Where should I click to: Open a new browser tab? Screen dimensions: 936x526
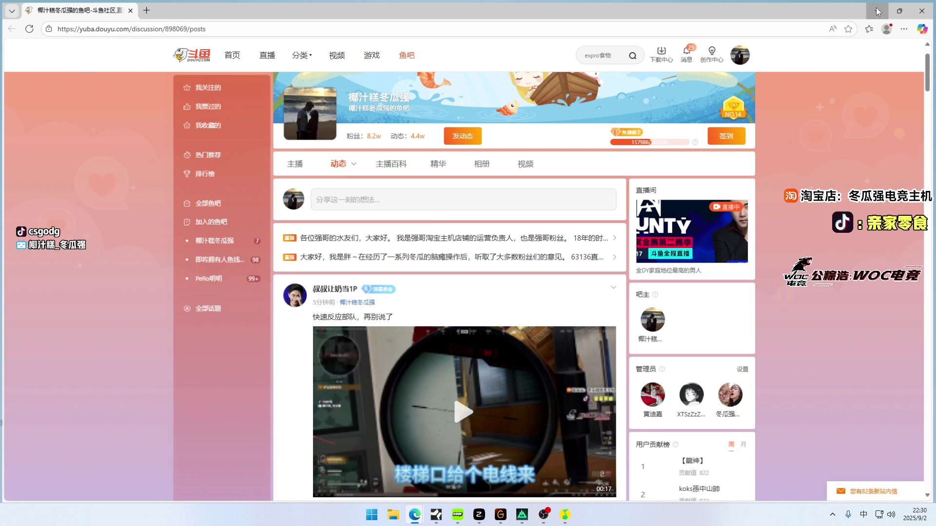tap(146, 10)
